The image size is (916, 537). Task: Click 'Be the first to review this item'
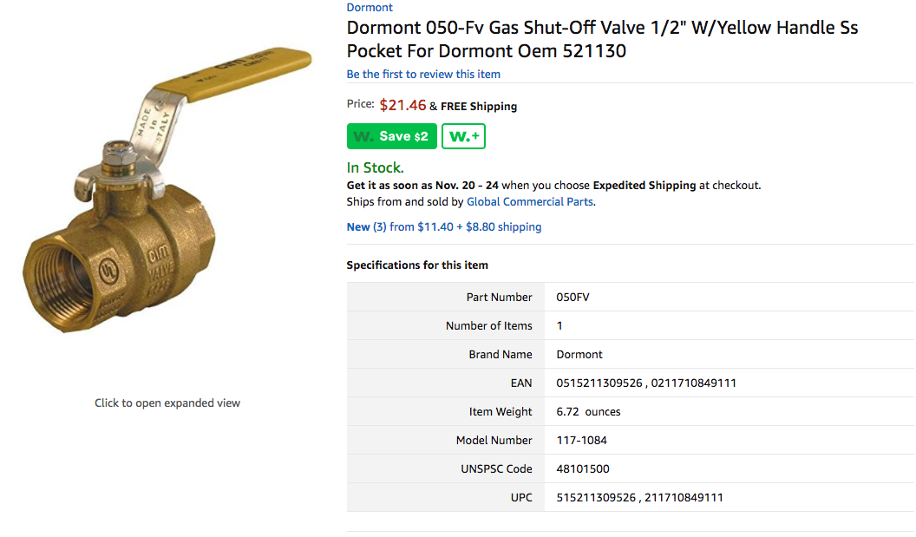(423, 74)
